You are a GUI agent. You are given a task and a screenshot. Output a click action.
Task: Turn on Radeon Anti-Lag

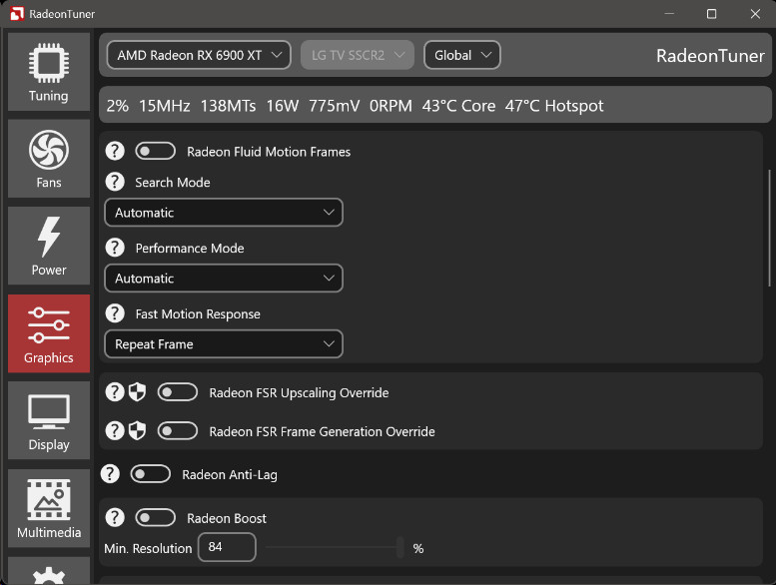pyautogui.click(x=151, y=474)
